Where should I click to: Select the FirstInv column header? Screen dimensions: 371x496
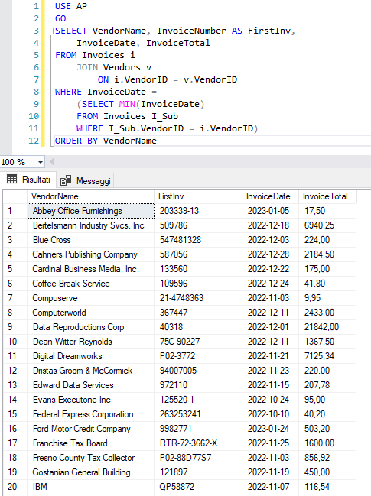(x=198, y=196)
